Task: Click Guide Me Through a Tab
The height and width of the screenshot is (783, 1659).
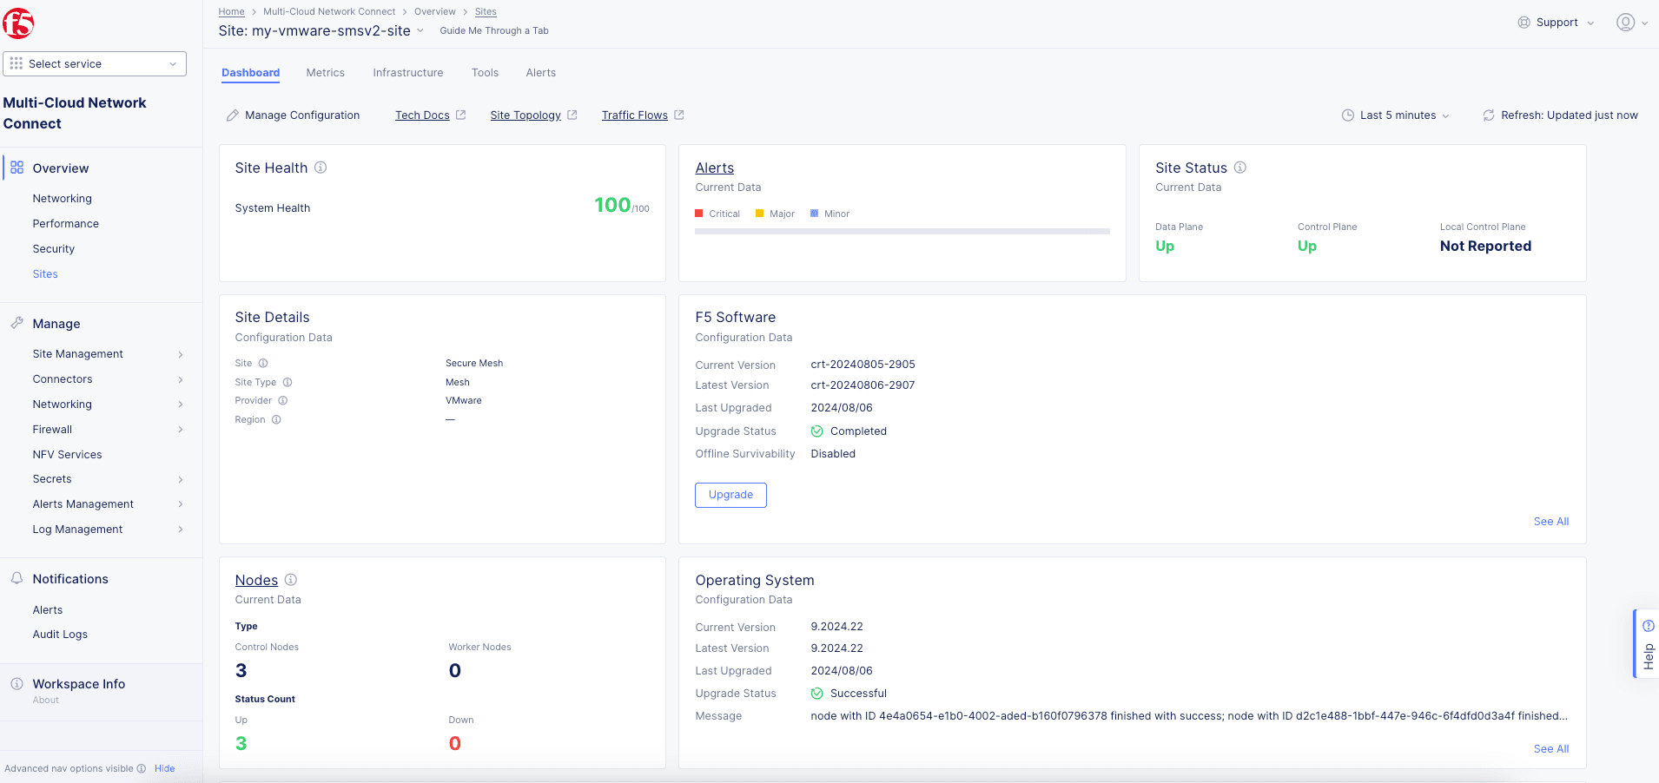Action: [494, 31]
